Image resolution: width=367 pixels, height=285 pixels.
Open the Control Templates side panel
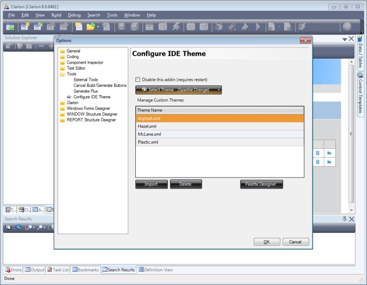tap(360, 93)
